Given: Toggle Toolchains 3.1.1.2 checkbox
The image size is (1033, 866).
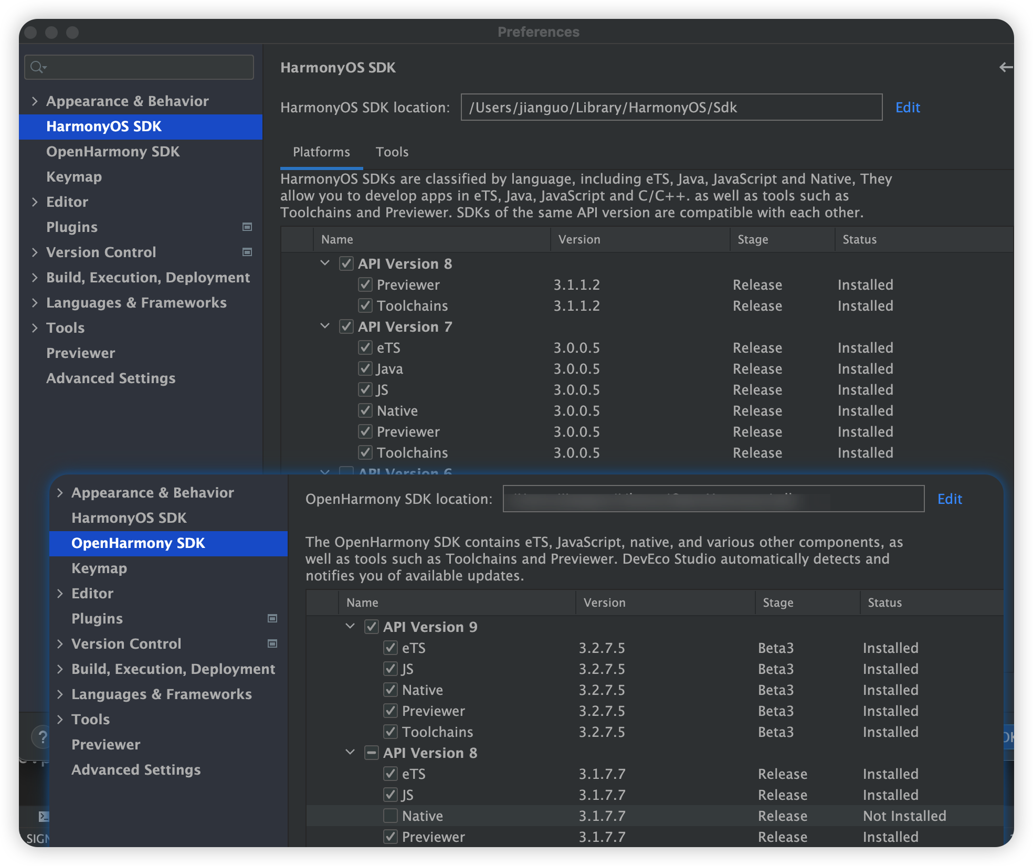Looking at the screenshot, I should (x=365, y=305).
